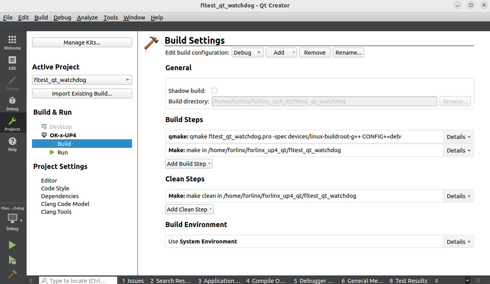This screenshot has width=490, height=284.
Task: Toggle the left sidebar visibility icon
Action: 32,280
